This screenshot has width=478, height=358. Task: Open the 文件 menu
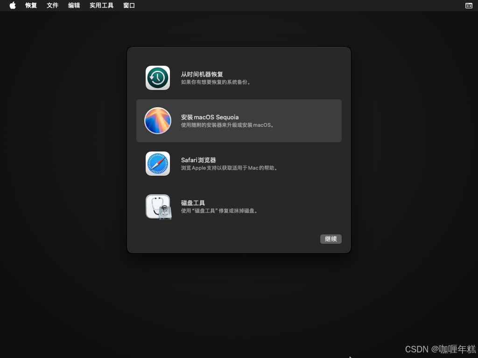(x=53, y=6)
